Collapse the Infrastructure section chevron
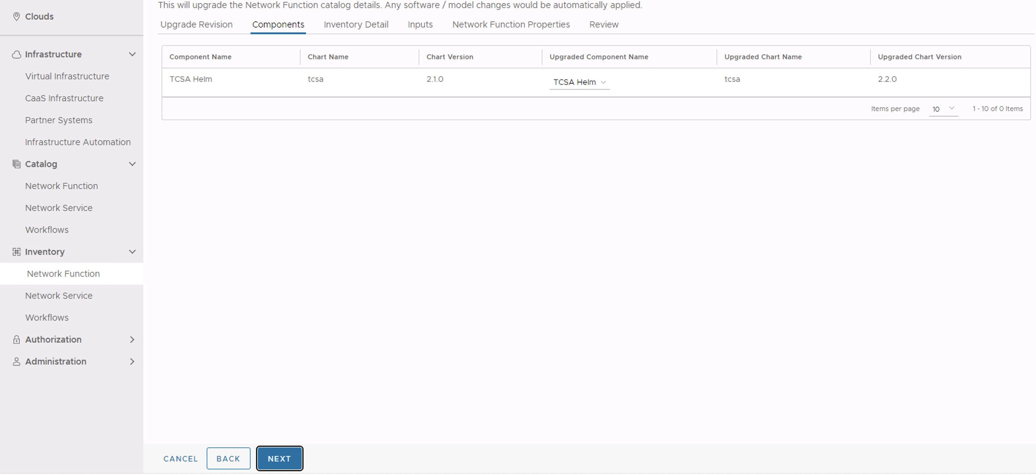Screen dimensions: 1036x475 point(132,54)
